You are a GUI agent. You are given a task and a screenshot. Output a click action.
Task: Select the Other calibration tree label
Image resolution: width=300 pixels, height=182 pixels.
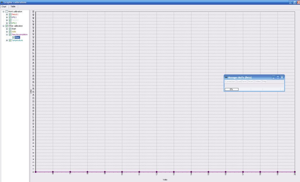coord(15,26)
